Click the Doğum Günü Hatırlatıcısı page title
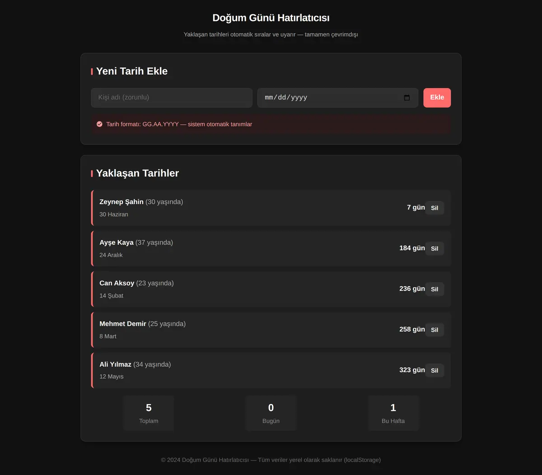Viewport: 542px width, 475px height. [271, 18]
